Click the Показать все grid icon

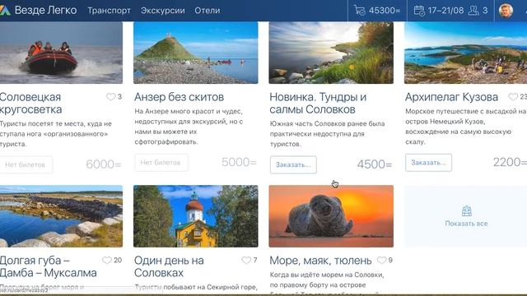(467, 210)
